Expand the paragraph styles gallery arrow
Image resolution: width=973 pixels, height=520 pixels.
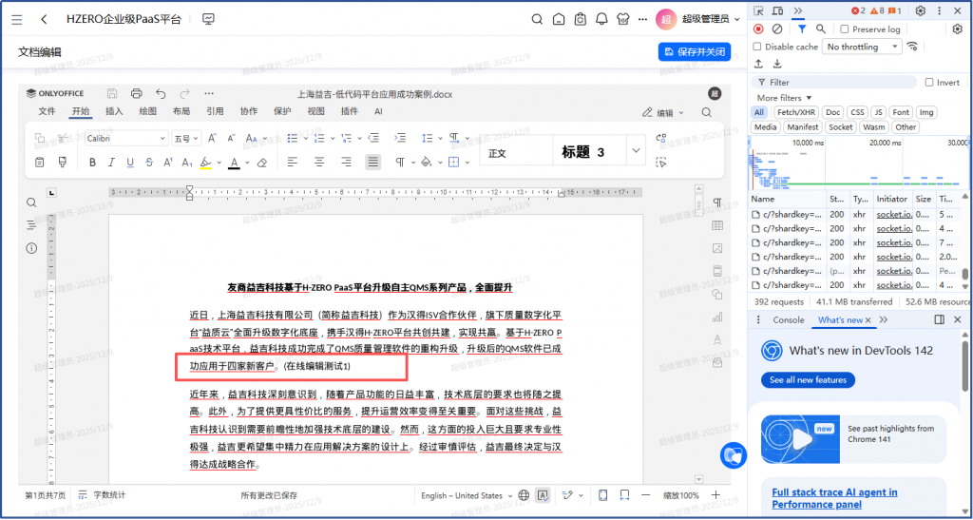pyautogui.click(x=635, y=151)
